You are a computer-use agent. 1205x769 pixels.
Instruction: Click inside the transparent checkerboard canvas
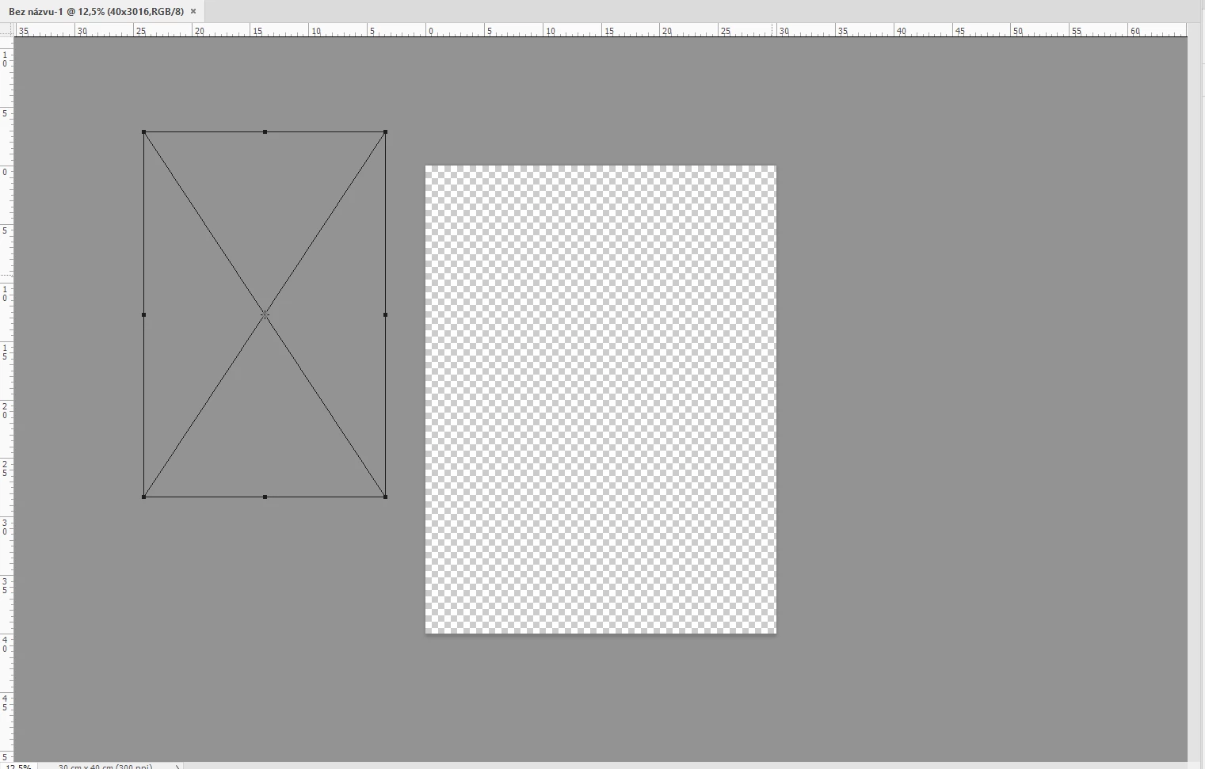point(601,399)
